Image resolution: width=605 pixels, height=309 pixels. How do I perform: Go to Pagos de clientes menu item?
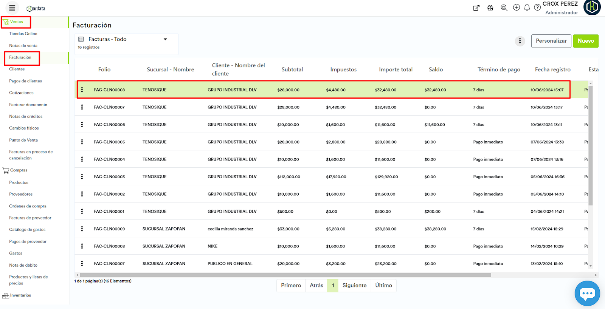[25, 81]
